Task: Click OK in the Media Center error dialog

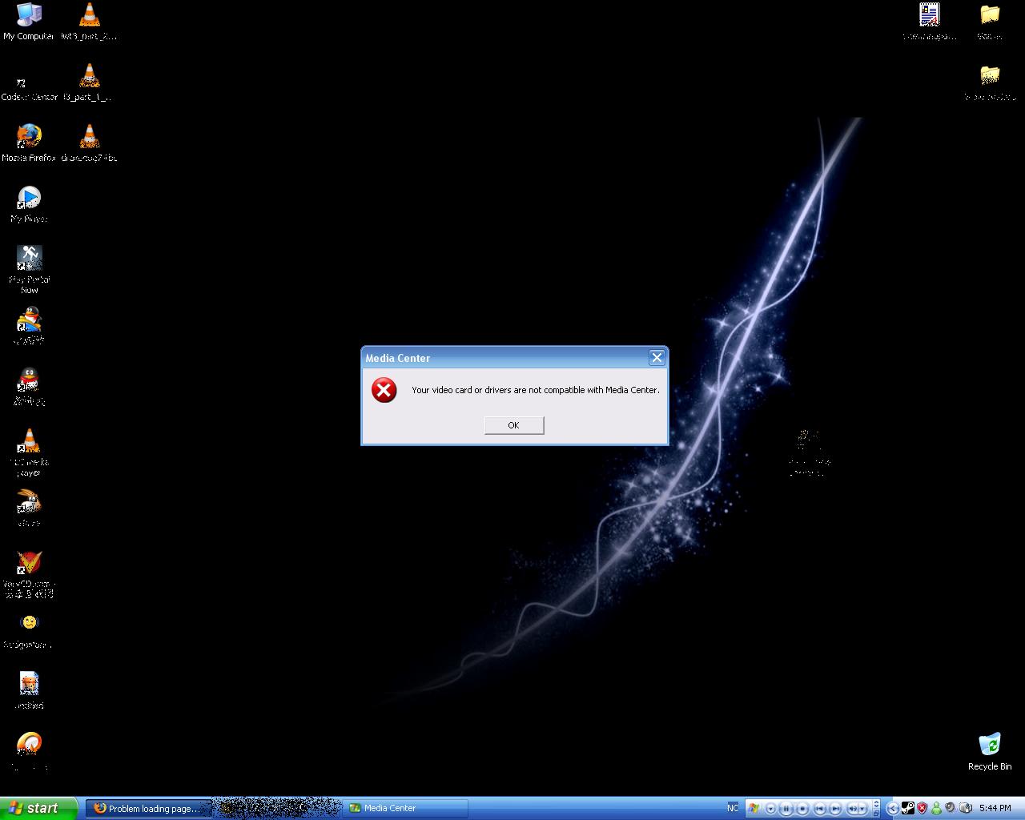Action: [514, 425]
